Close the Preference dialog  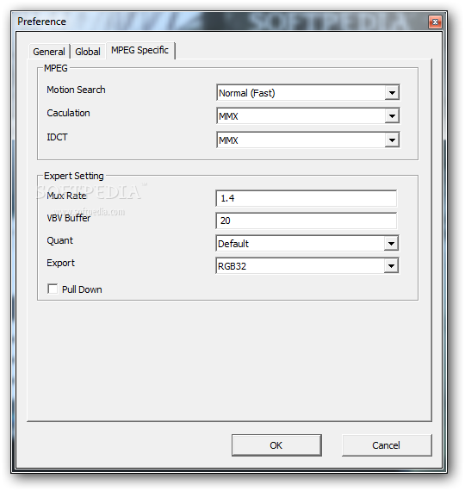coord(435,22)
